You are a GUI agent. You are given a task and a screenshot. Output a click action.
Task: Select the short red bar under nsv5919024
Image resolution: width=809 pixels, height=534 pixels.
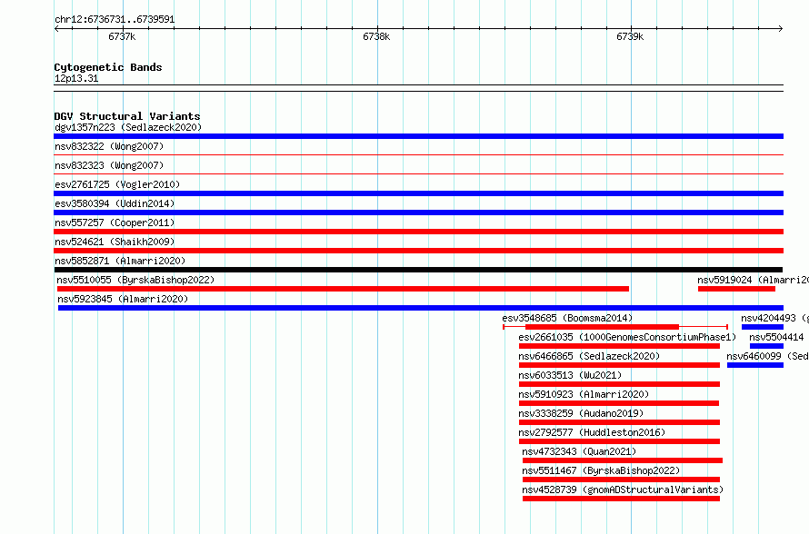coord(737,289)
